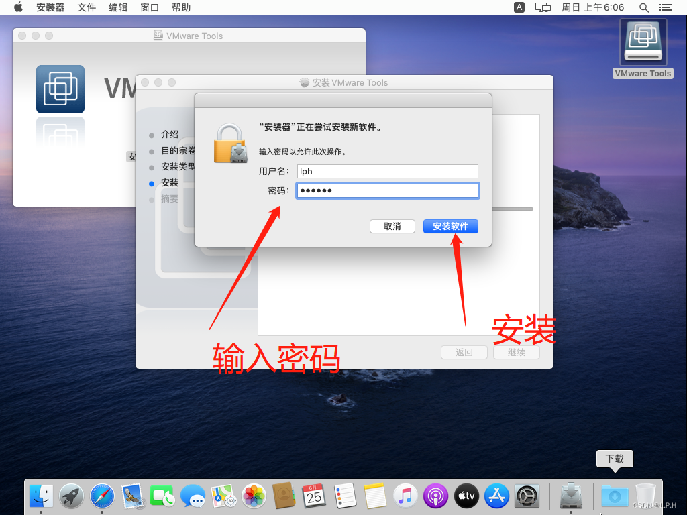Click the text 输入密码以允许此次操作
This screenshot has height=515, width=687.
(303, 152)
